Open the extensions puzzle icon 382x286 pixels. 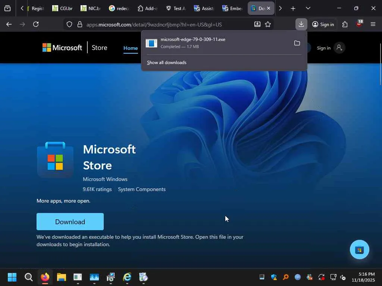(x=345, y=24)
